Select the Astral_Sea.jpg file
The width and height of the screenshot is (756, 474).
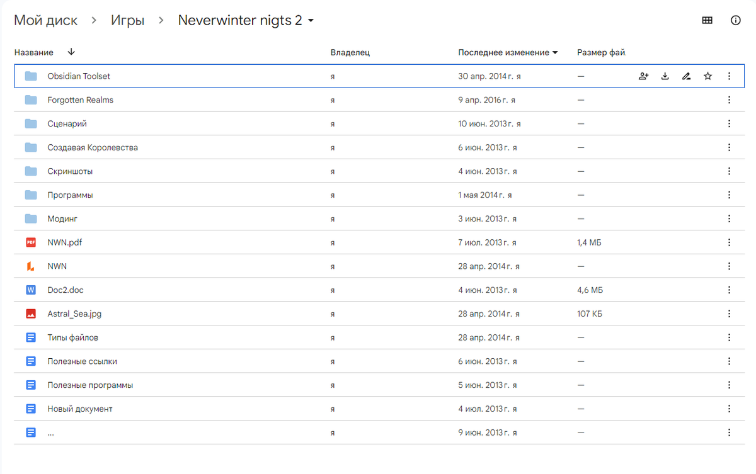pyautogui.click(x=74, y=313)
